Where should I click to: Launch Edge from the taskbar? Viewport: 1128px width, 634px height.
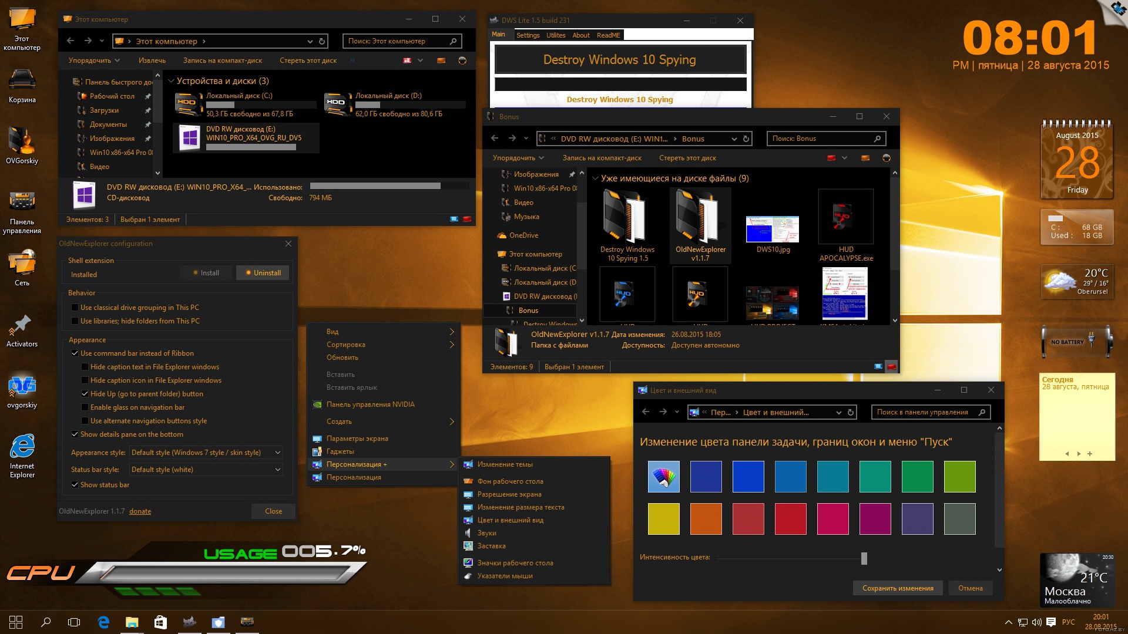click(103, 622)
